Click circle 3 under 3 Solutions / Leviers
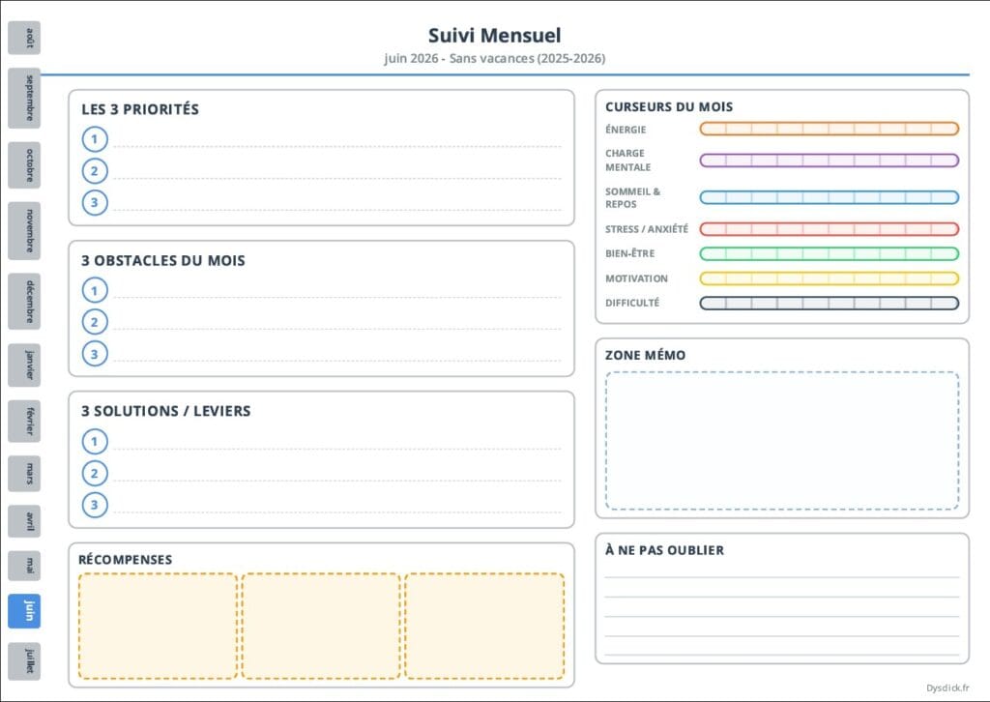This screenshot has width=990, height=702. tap(95, 505)
